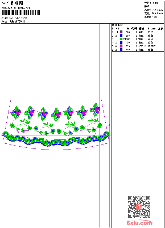This screenshot has height=228, width=165.
Task: Select the width value 609.1 mm
Action: [157, 14]
